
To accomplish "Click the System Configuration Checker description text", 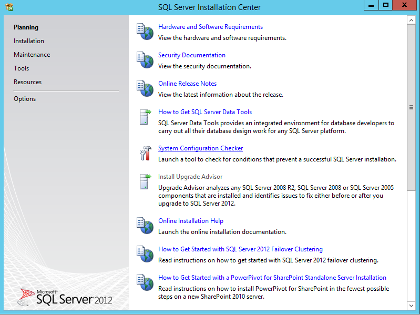I will pos(277,159).
